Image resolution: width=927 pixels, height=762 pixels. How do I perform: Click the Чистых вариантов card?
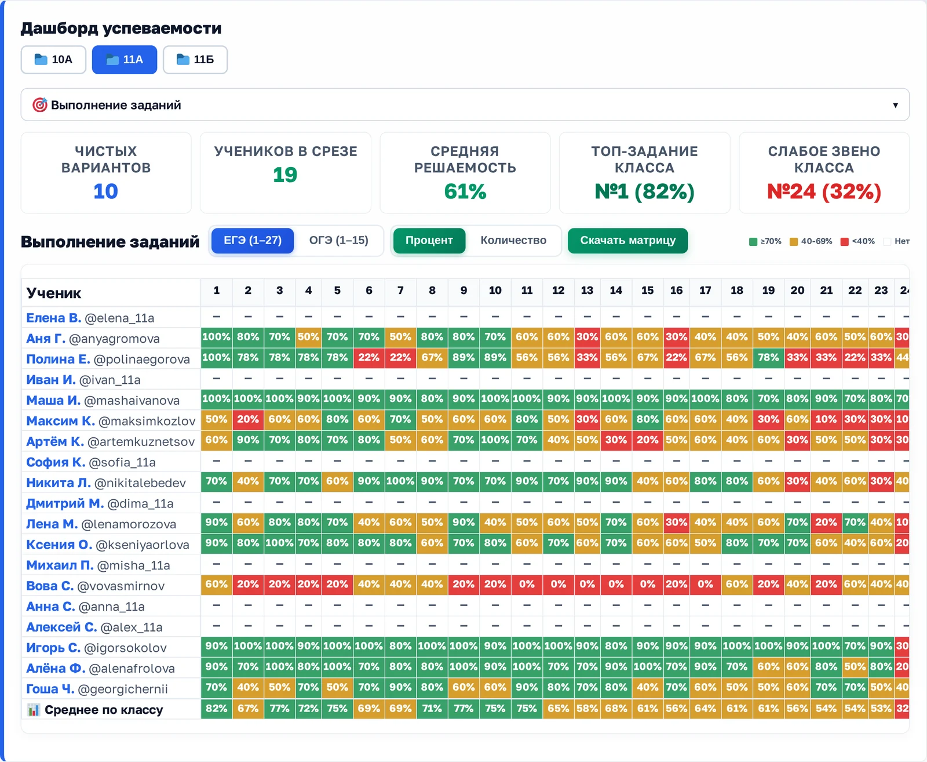tap(106, 173)
